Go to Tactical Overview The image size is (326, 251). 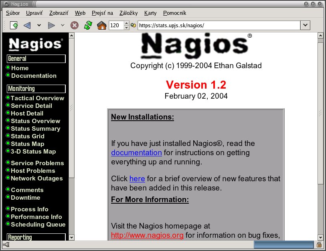(x=37, y=98)
